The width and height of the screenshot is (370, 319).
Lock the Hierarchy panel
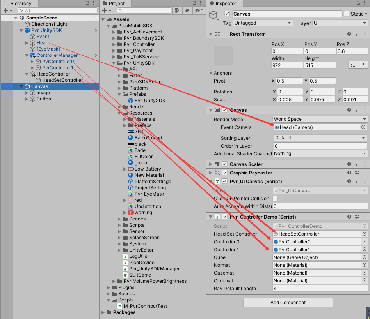coord(87,3)
